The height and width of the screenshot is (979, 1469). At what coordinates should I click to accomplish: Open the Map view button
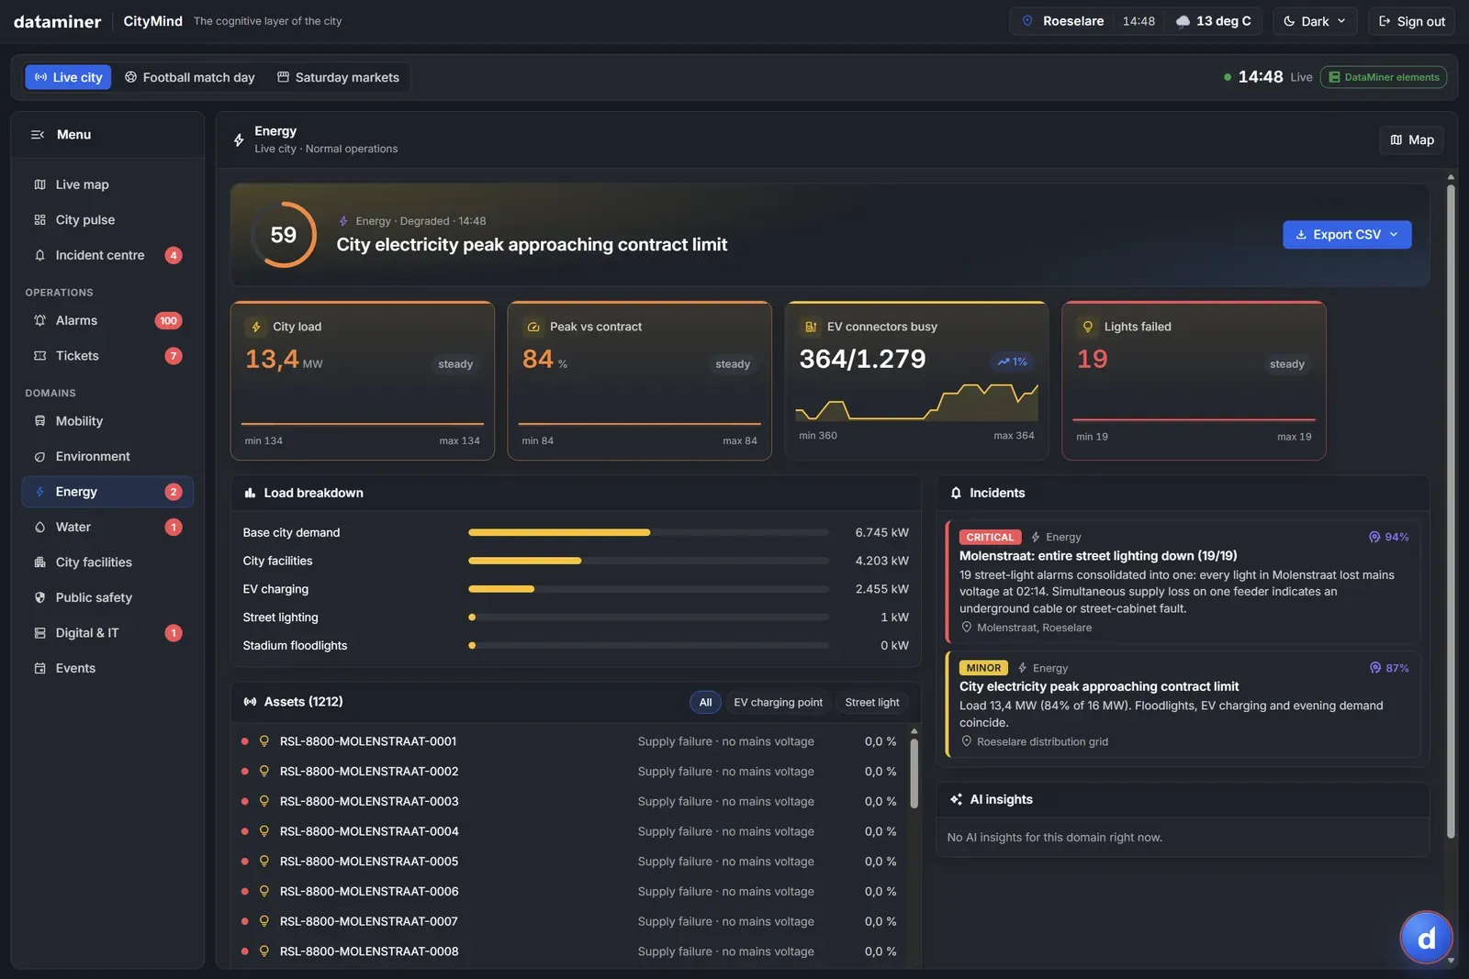pyautogui.click(x=1411, y=140)
